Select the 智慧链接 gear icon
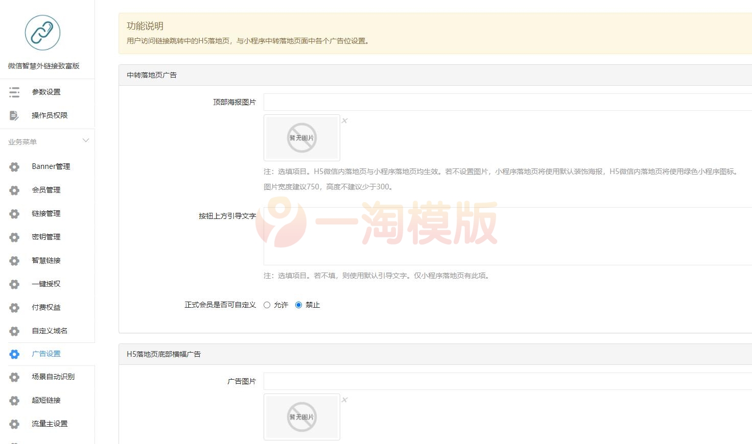The height and width of the screenshot is (444, 752). point(14,260)
